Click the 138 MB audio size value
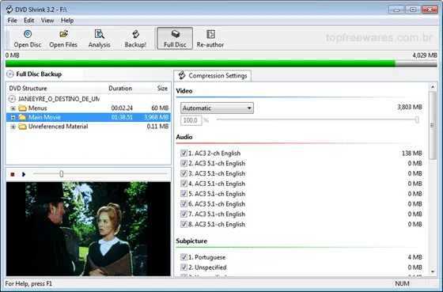 411,154
